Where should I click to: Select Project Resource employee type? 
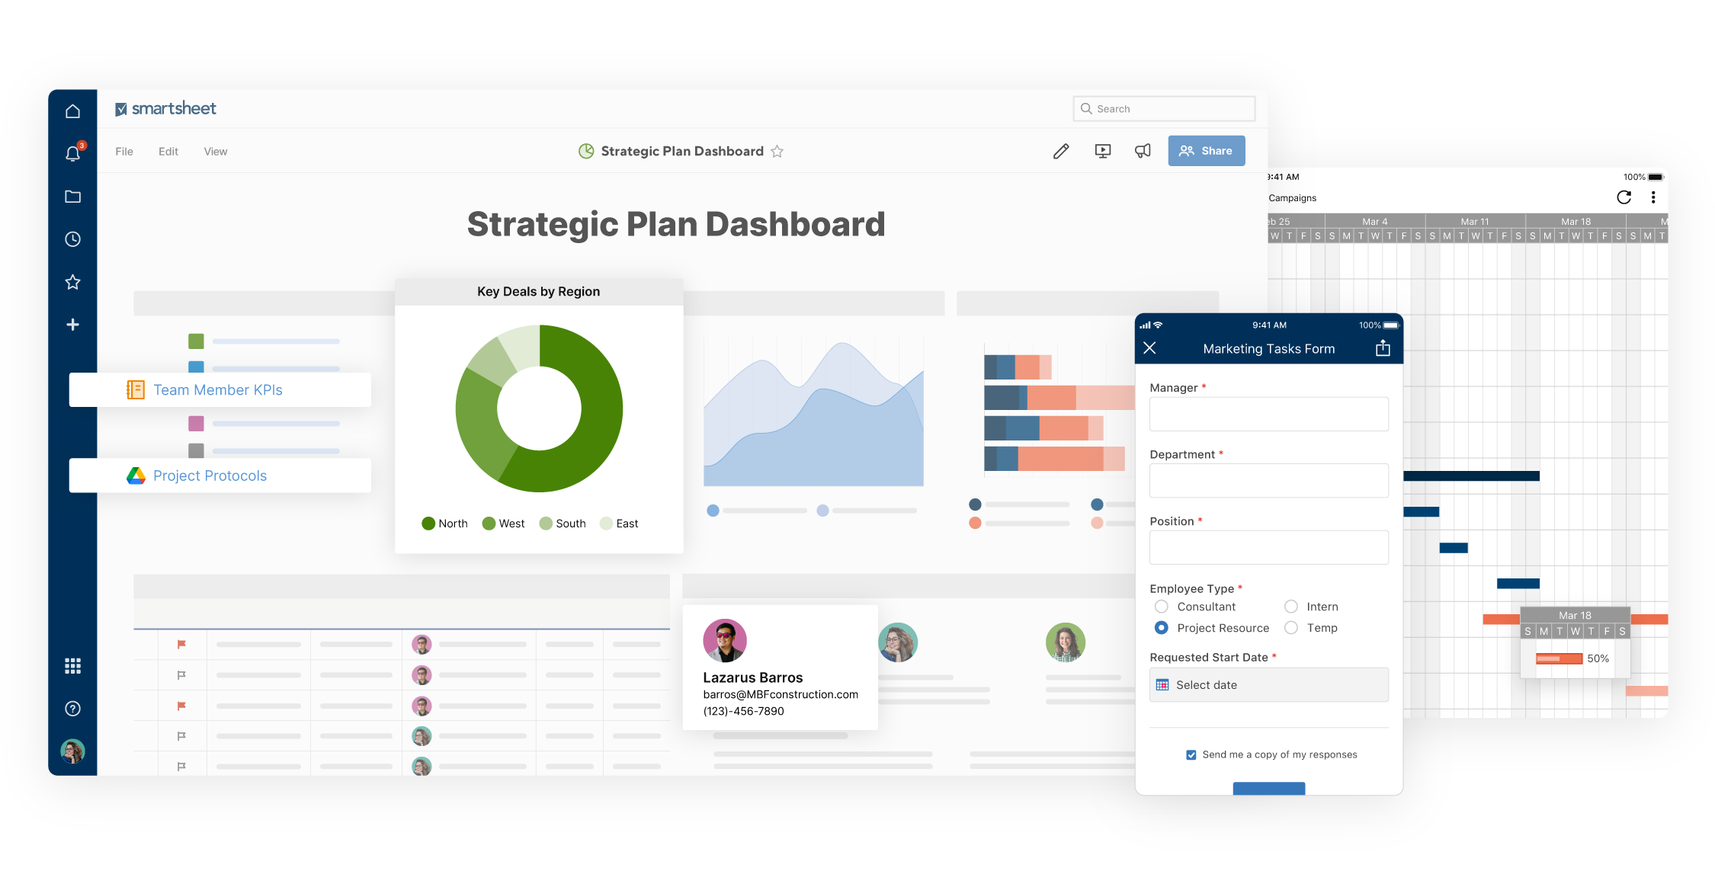tap(1159, 628)
